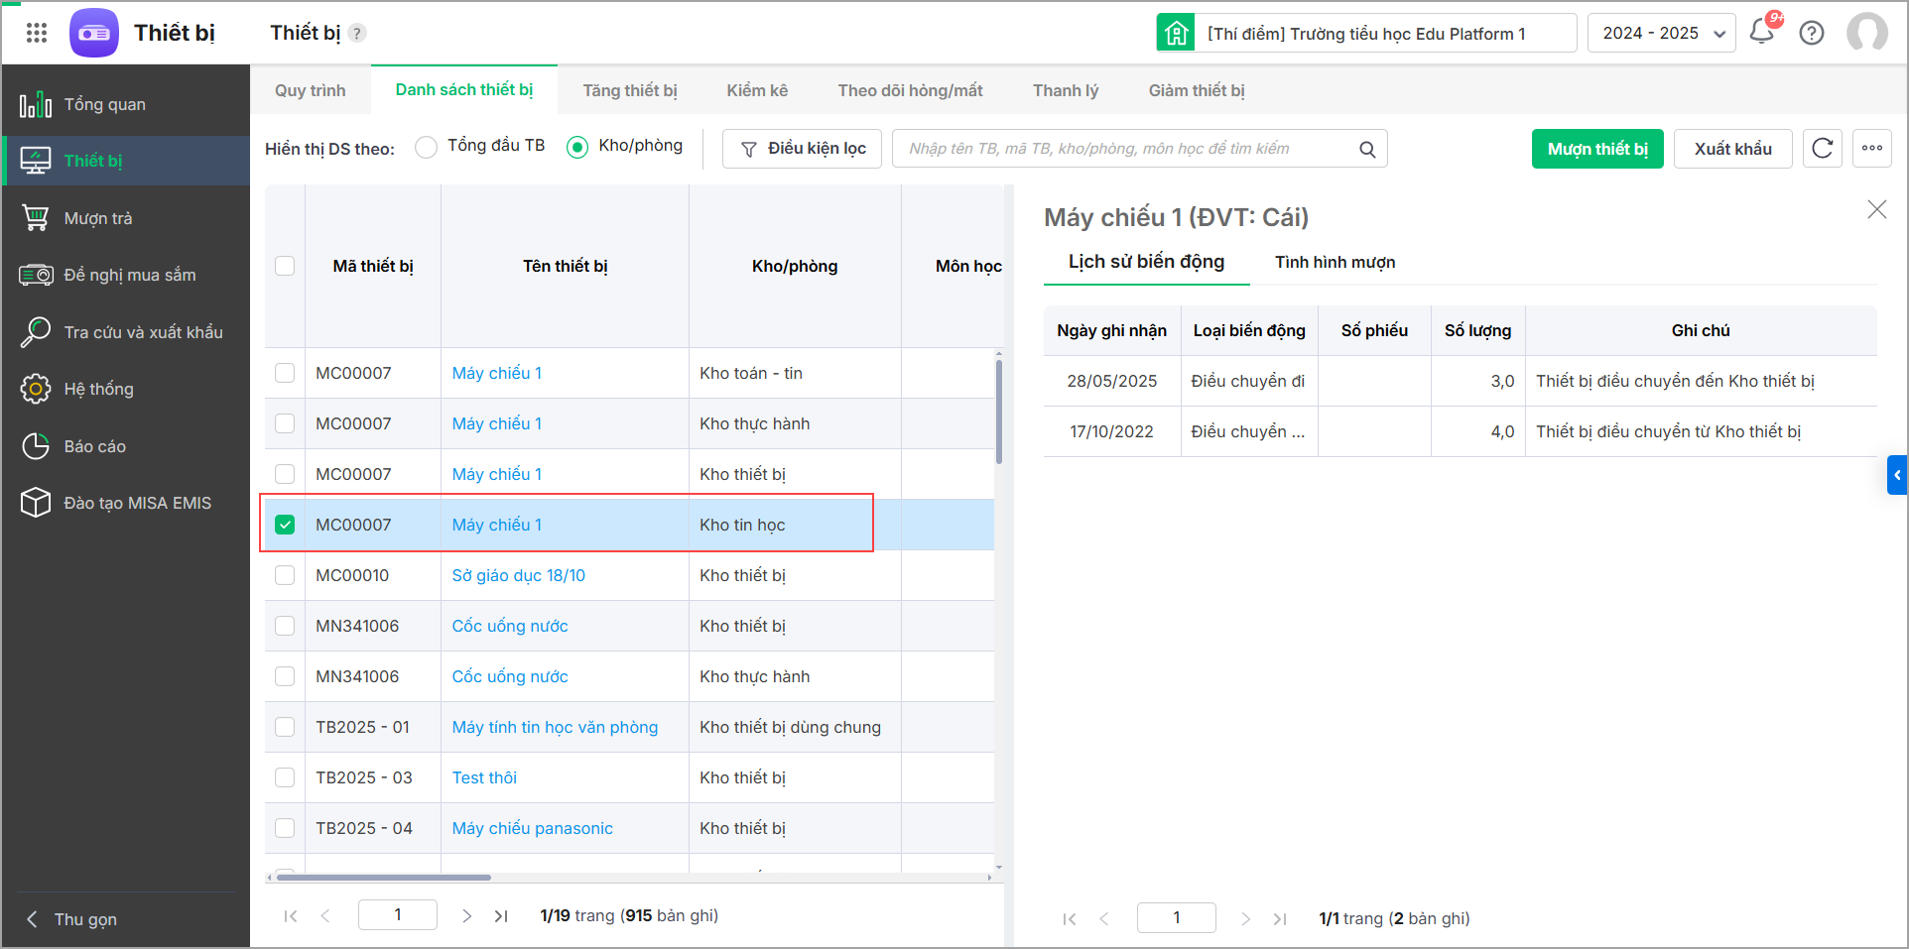This screenshot has width=1909, height=949.
Task: Open Báo cáo in the sidebar
Action: (126, 446)
